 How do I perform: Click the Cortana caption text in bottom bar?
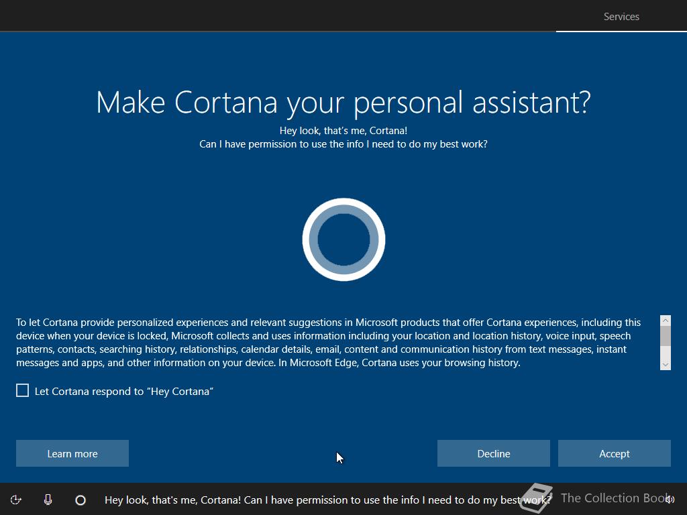[x=327, y=500]
